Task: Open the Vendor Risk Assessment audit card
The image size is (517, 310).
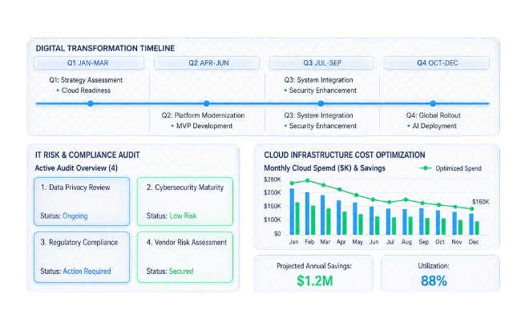Action: (185, 257)
